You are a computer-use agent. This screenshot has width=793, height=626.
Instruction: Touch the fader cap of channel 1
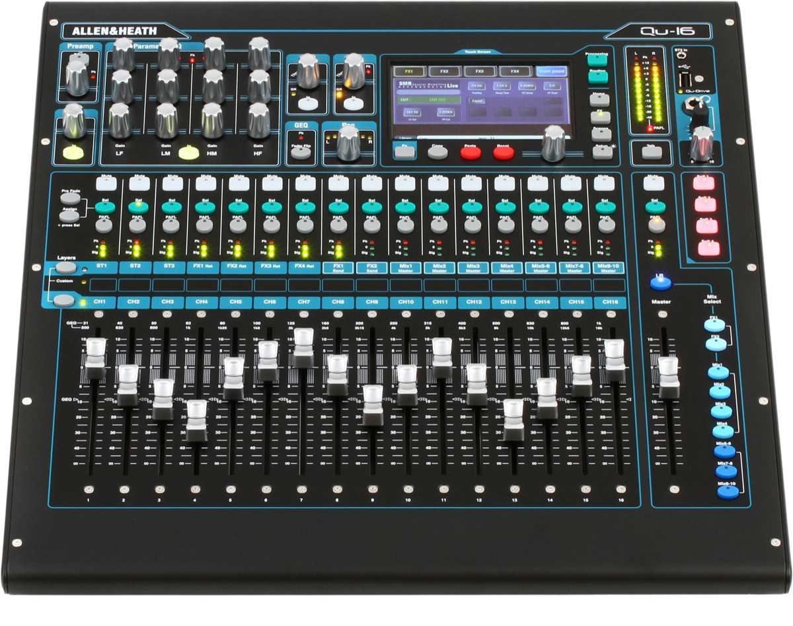point(95,358)
